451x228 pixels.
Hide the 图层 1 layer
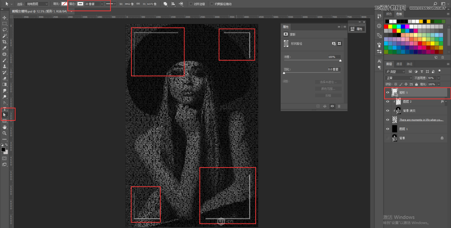click(387, 129)
